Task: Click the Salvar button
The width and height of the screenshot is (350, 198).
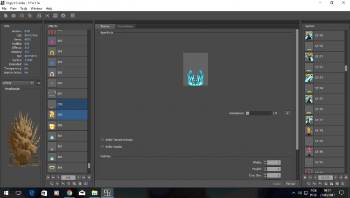Action: [277, 183]
